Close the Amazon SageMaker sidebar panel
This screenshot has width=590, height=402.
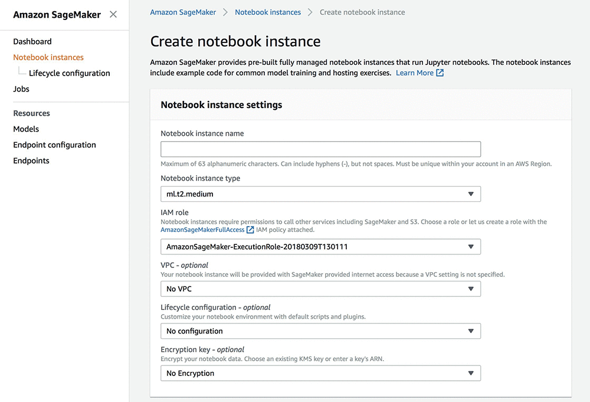(x=113, y=15)
